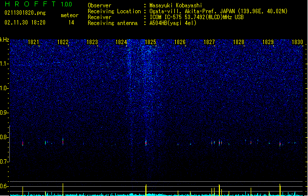Click the Observer name Masayuki Kobayashi
Viewport: 308px width, 196px height.
tap(176, 5)
